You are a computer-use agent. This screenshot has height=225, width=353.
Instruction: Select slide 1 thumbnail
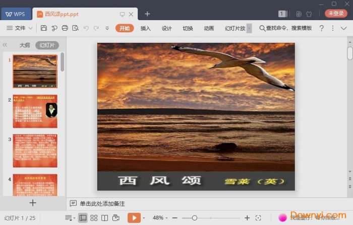(x=35, y=71)
